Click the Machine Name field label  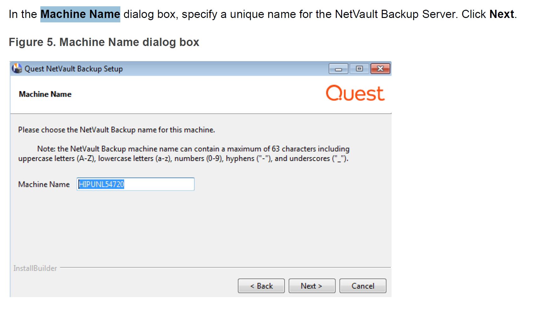44,184
